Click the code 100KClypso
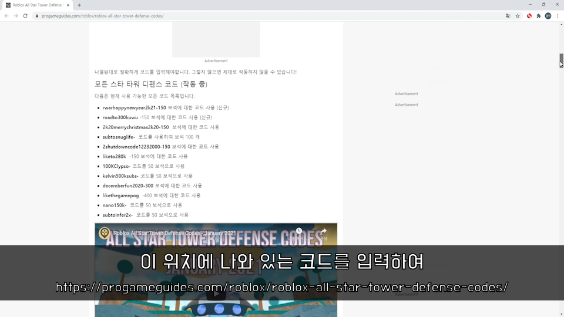 (x=116, y=166)
